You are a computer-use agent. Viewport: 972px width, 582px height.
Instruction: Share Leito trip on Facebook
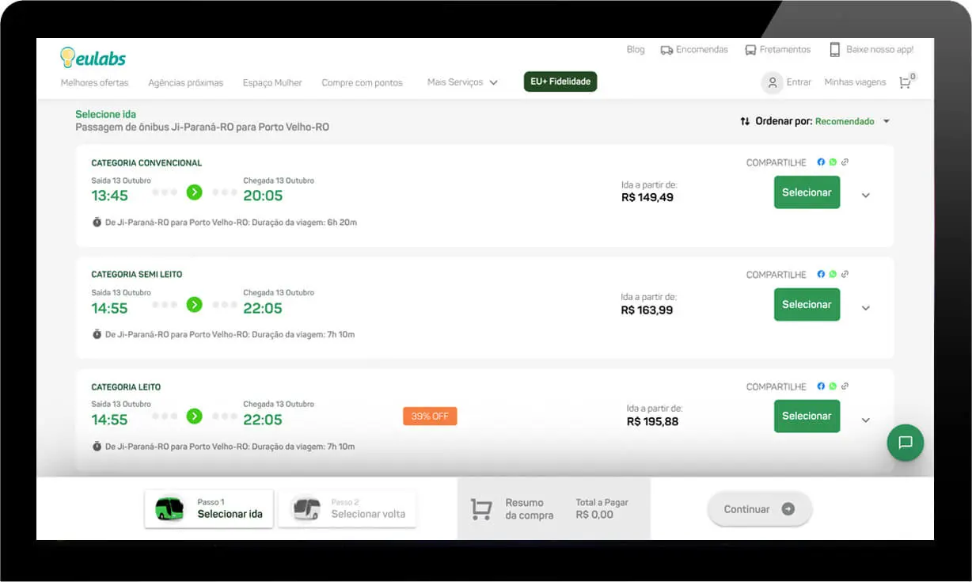pos(821,386)
